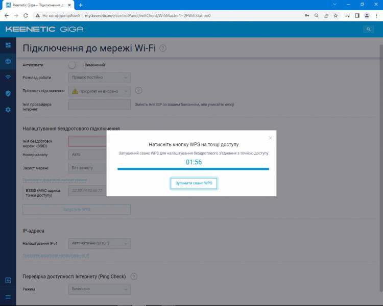383x306 pixels.
Task: Click the show additional IP settings link
Action: coord(56,256)
